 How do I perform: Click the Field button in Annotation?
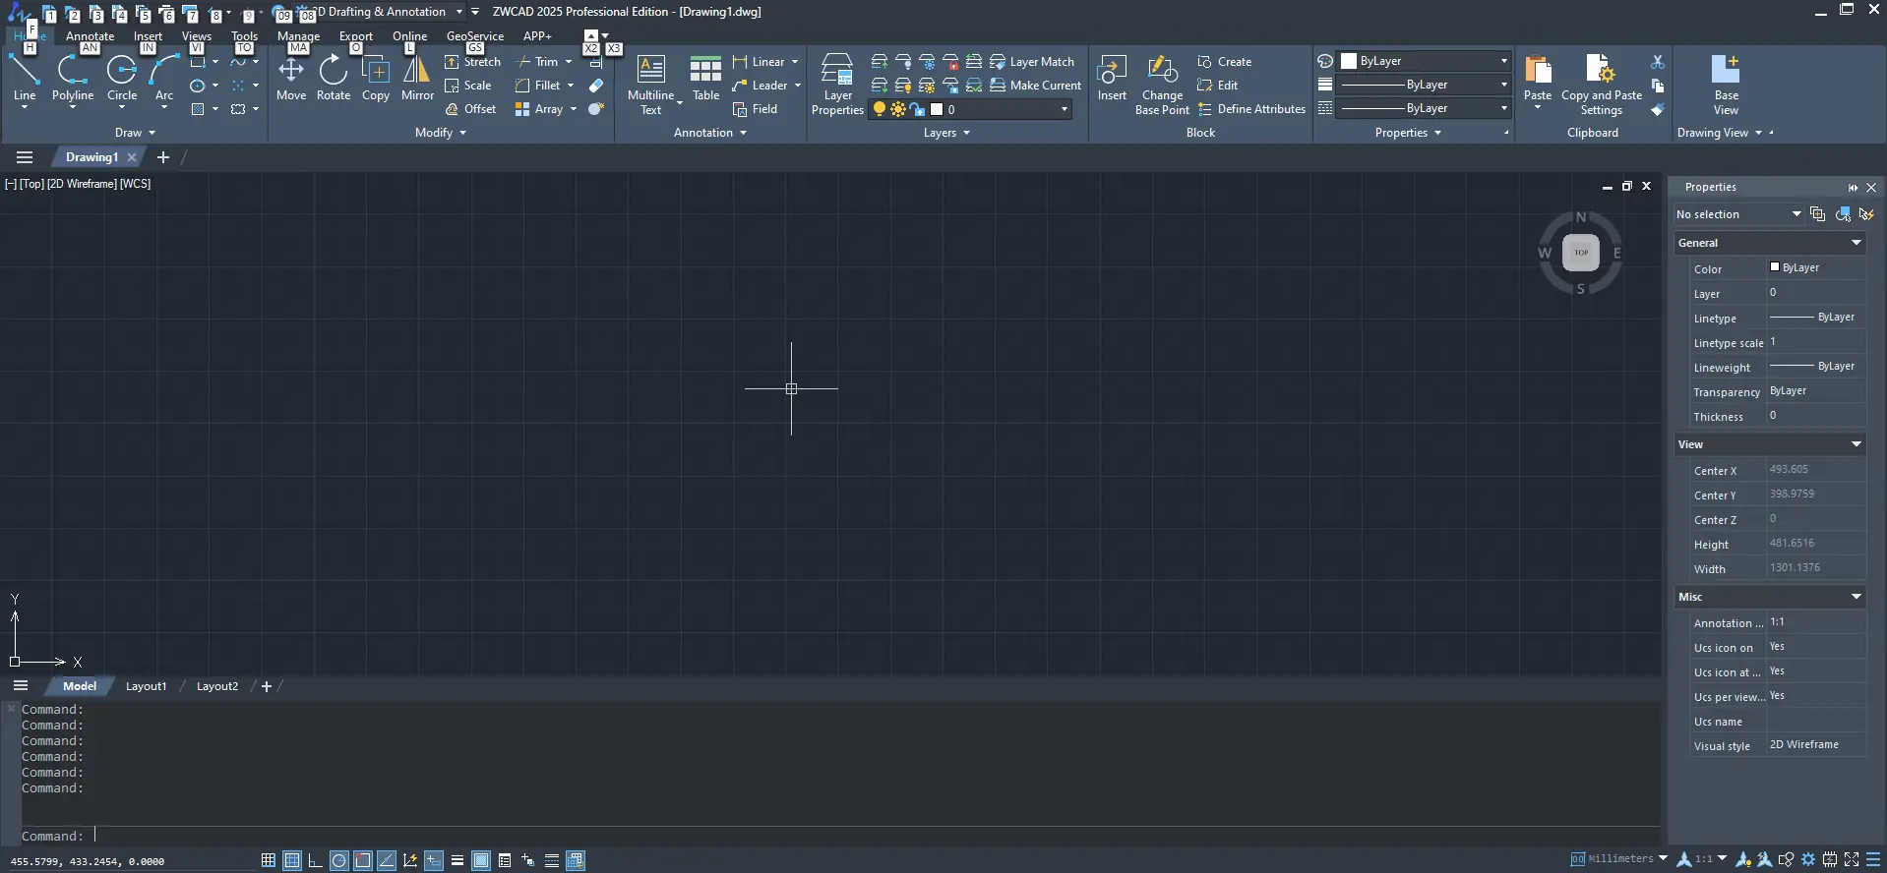tap(755, 109)
